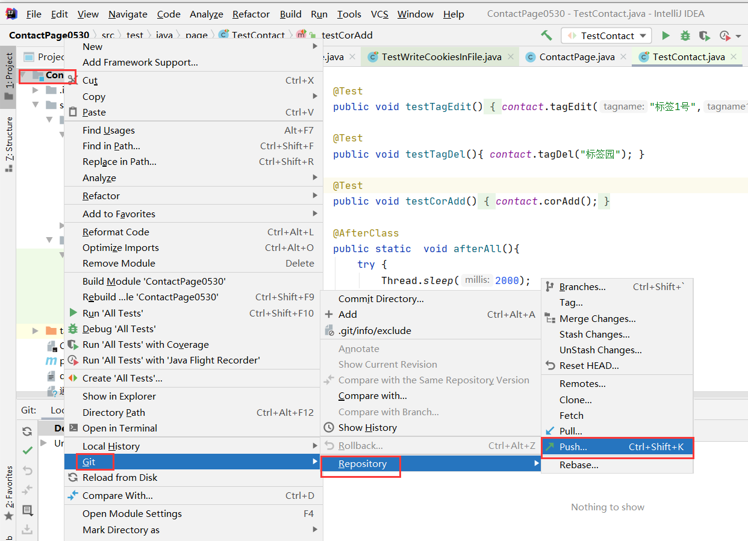
Task: Open the Build menu
Action: [x=291, y=14]
